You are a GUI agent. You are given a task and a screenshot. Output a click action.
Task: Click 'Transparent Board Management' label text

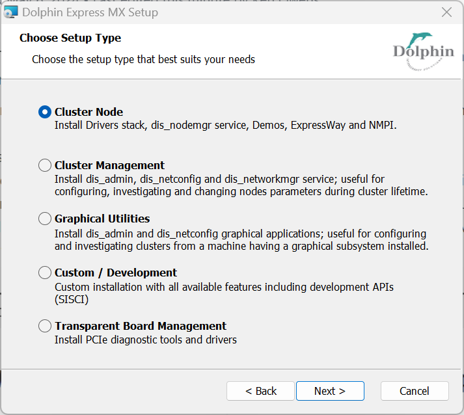(x=141, y=326)
